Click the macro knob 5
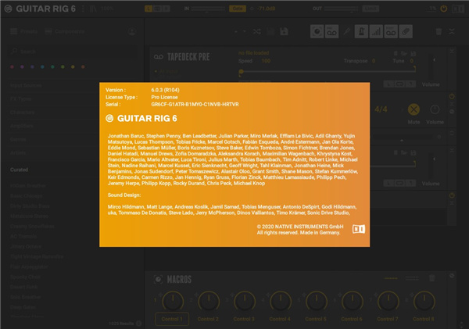Viewport: 469px width, 329px height. point(316,301)
